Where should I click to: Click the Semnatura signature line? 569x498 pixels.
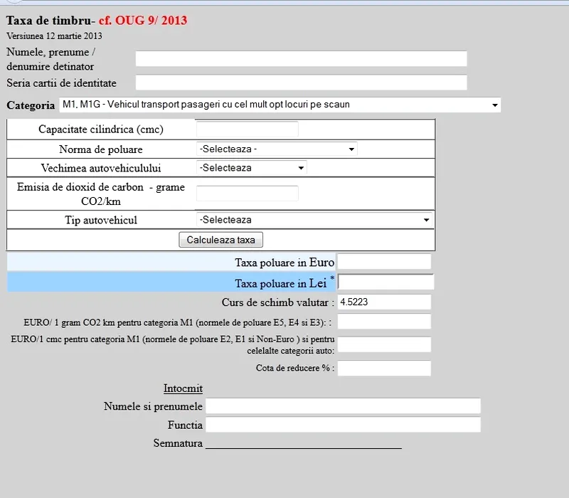click(x=303, y=444)
